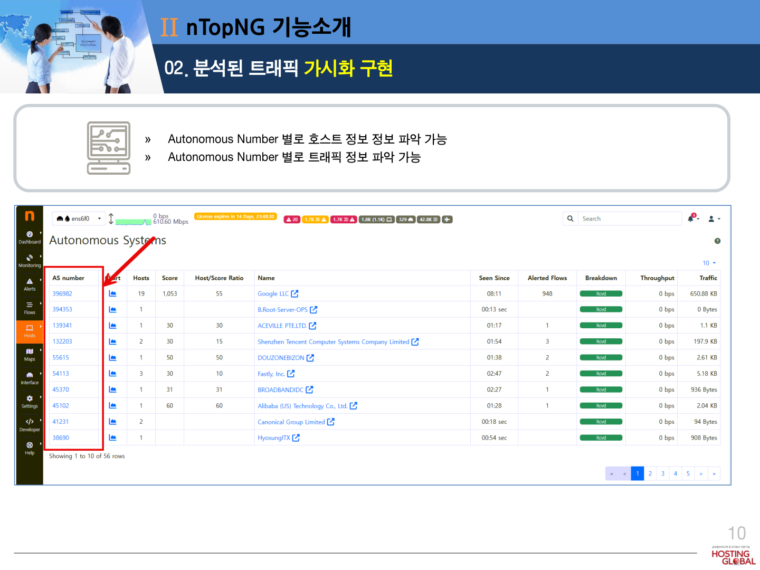Open AS number 41231 link
The width and height of the screenshot is (760, 570).
tap(61, 422)
